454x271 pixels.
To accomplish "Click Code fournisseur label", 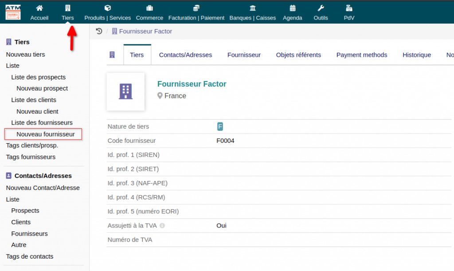I will coord(131,141).
